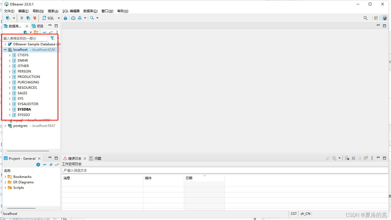Open the 文件(F) menu
Viewport: 391px width, 220px height.
tap(9, 11)
